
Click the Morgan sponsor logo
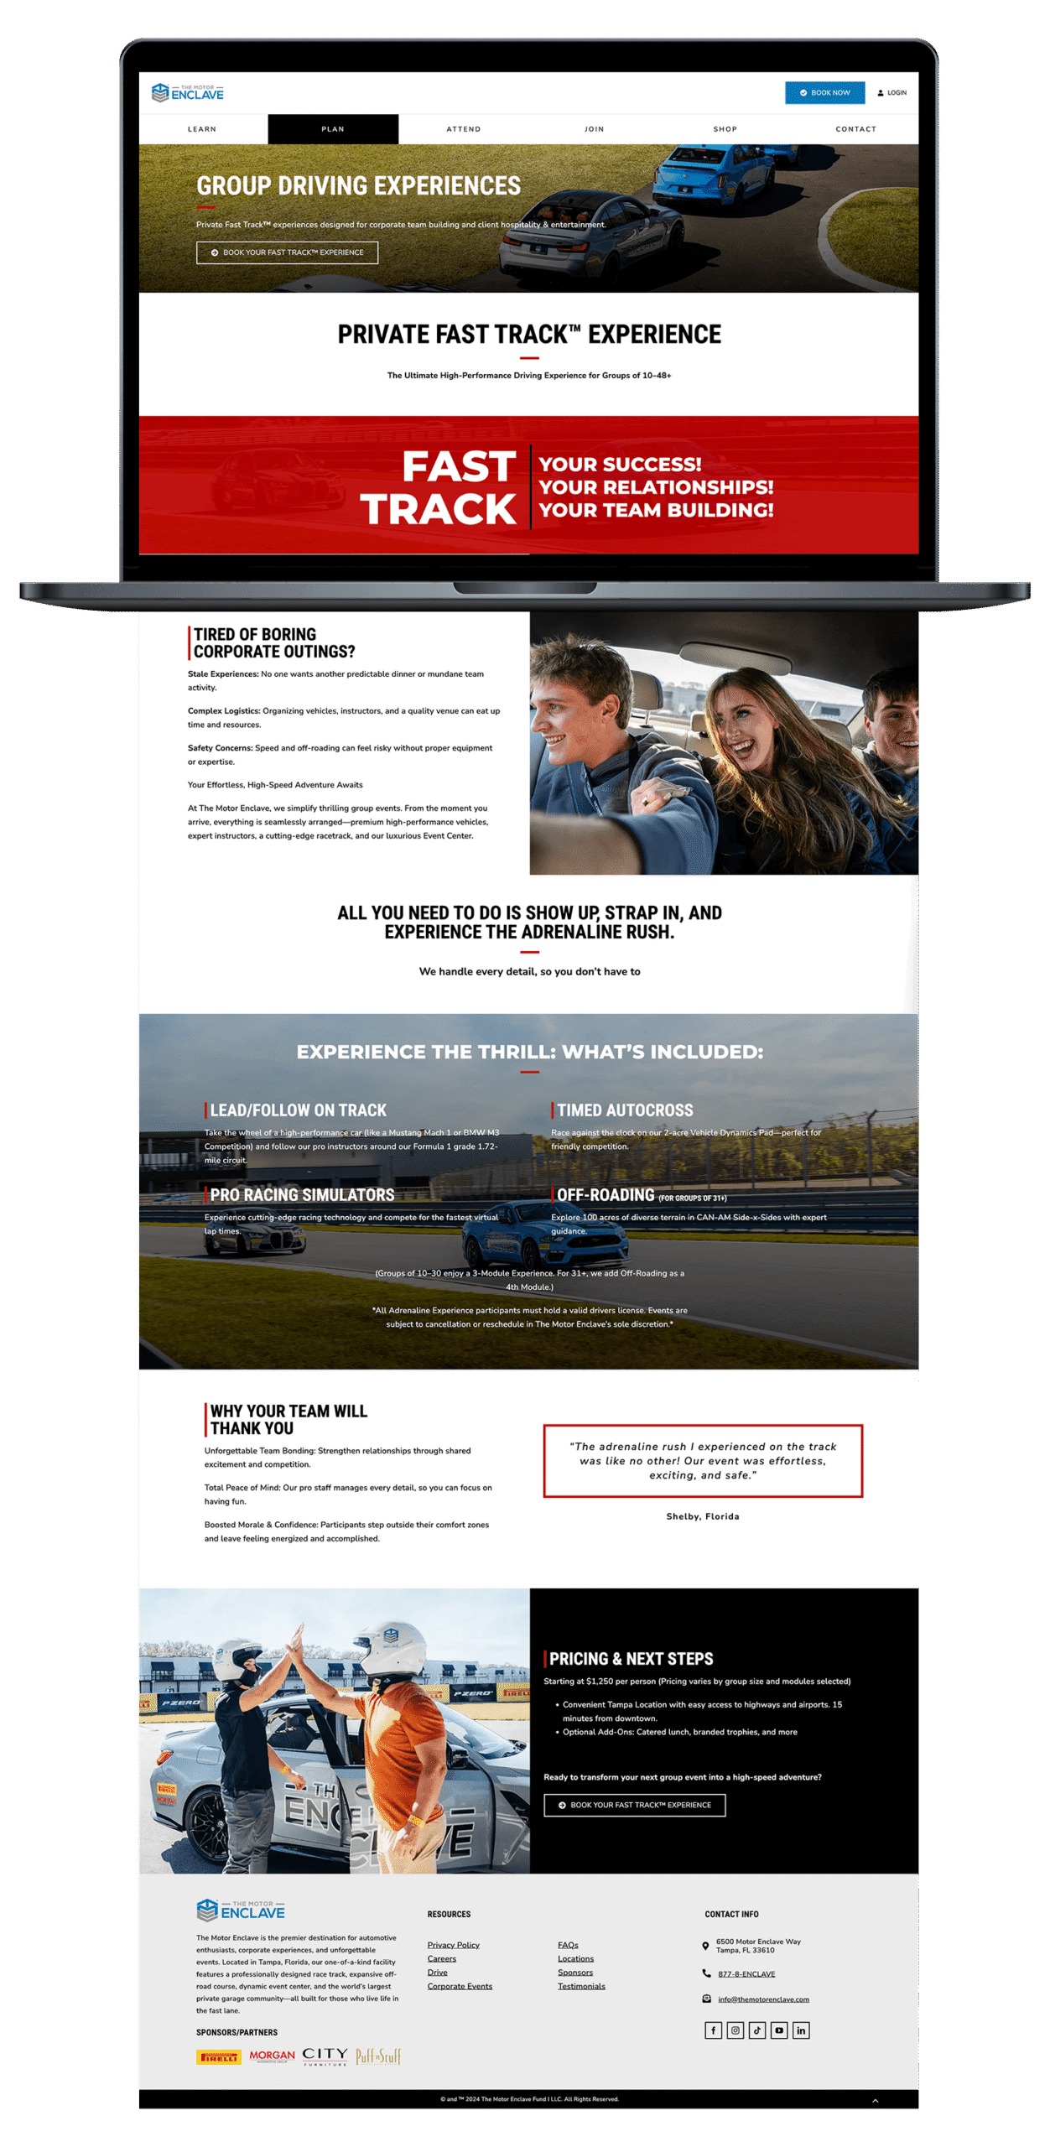coord(272,2056)
